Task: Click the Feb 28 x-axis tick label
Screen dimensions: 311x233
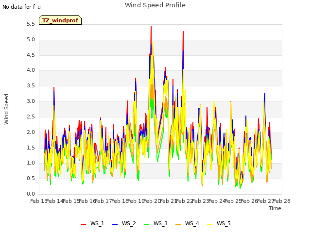Action: tap(282, 201)
